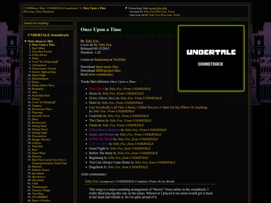Download MIDI/project files
Screen dimensions: 271x203
point(108,71)
